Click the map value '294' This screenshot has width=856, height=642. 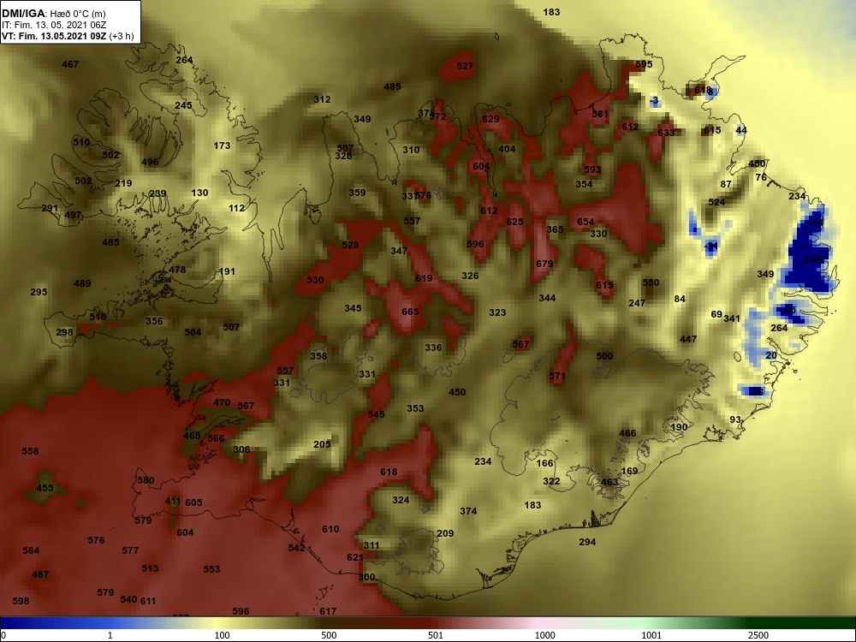pos(587,542)
